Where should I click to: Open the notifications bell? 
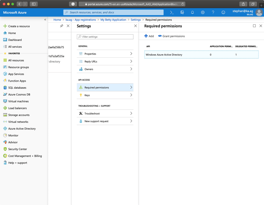coord(192,13)
